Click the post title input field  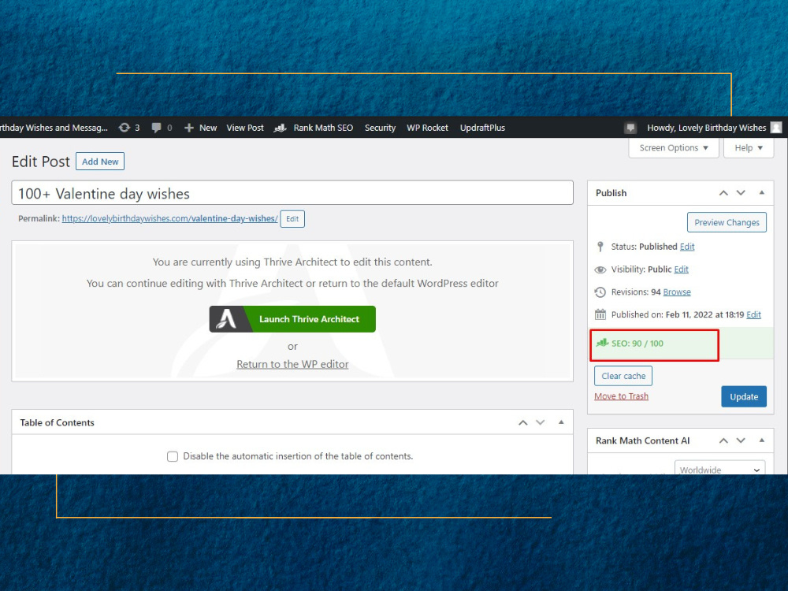pyautogui.click(x=292, y=193)
